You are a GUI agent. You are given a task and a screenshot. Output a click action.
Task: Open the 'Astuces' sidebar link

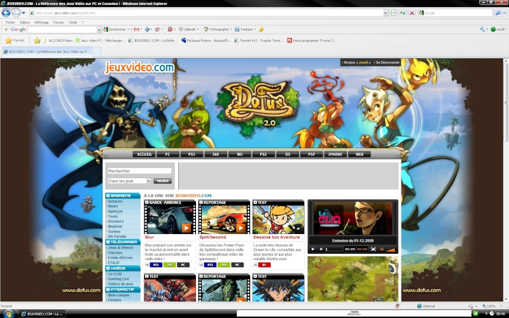(115, 201)
